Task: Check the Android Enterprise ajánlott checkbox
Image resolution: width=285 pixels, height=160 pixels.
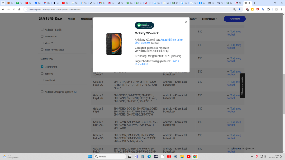Action: 42,92
